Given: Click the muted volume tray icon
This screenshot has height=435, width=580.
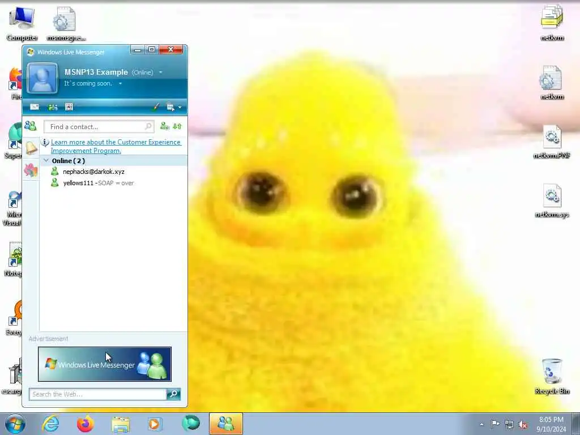Looking at the screenshot, I should pos(523,425).
